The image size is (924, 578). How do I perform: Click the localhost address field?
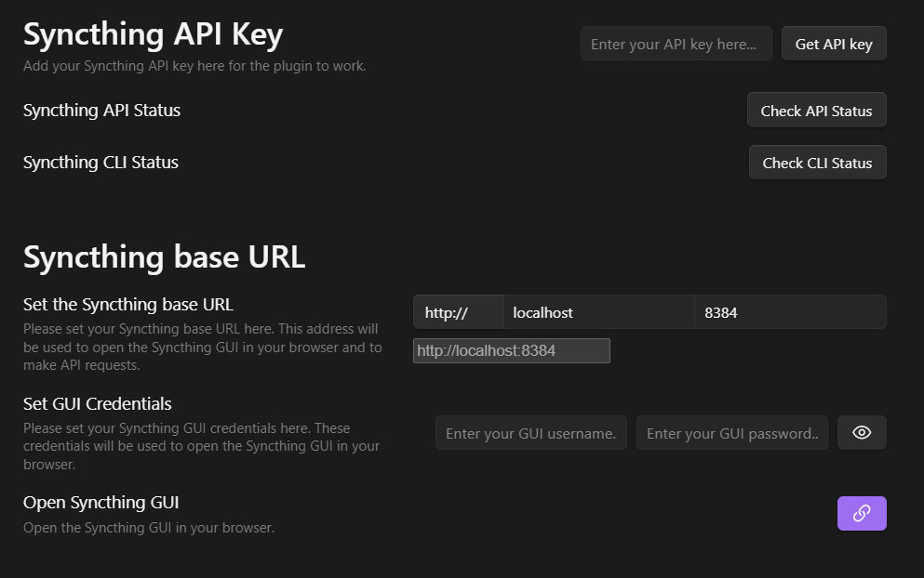click(x=598, y=312)
